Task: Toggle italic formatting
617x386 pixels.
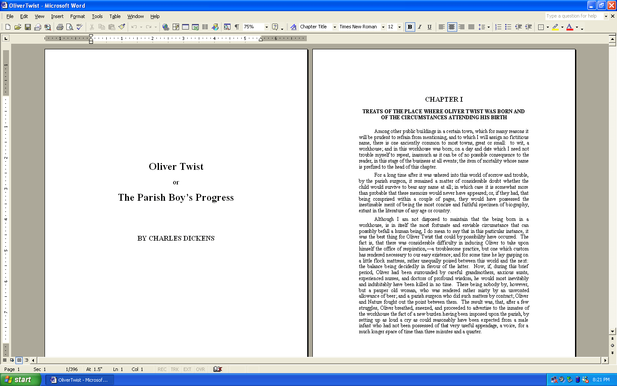Action: [420, 27]
